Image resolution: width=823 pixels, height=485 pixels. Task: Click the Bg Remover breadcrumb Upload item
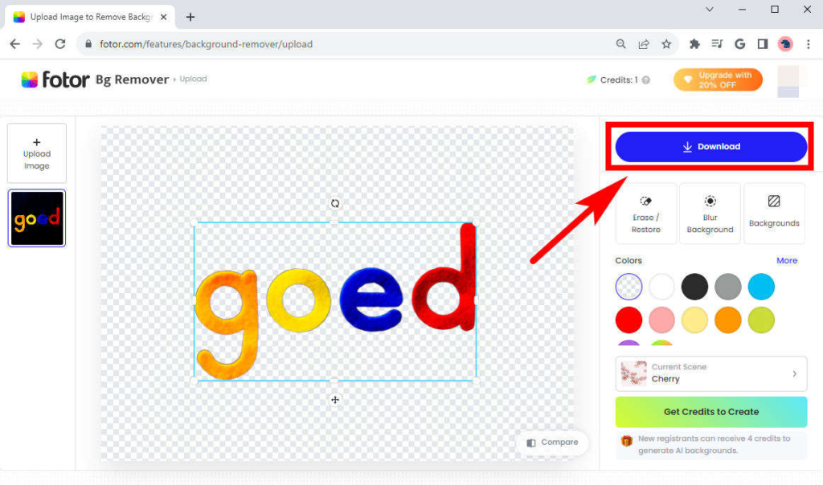point(193,79)
